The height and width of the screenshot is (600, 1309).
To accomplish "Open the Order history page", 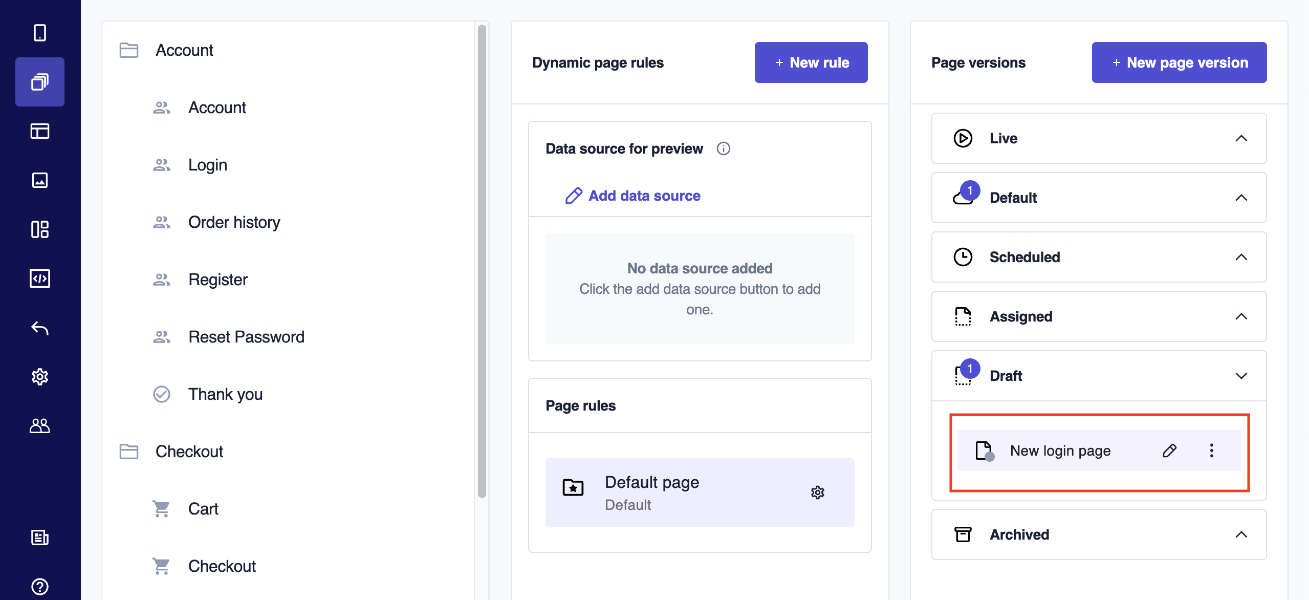I will (234, 222).
